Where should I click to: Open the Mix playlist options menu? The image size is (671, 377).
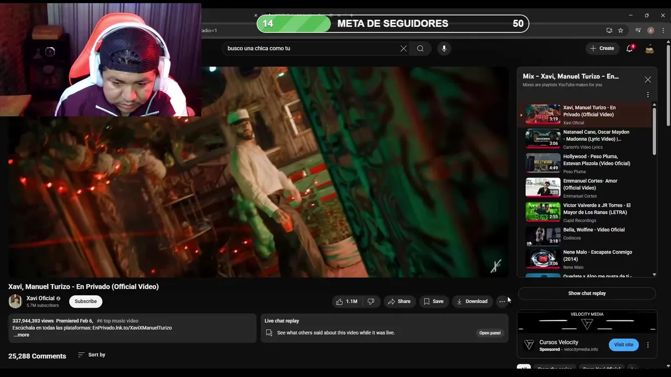[x=648, y=95]
